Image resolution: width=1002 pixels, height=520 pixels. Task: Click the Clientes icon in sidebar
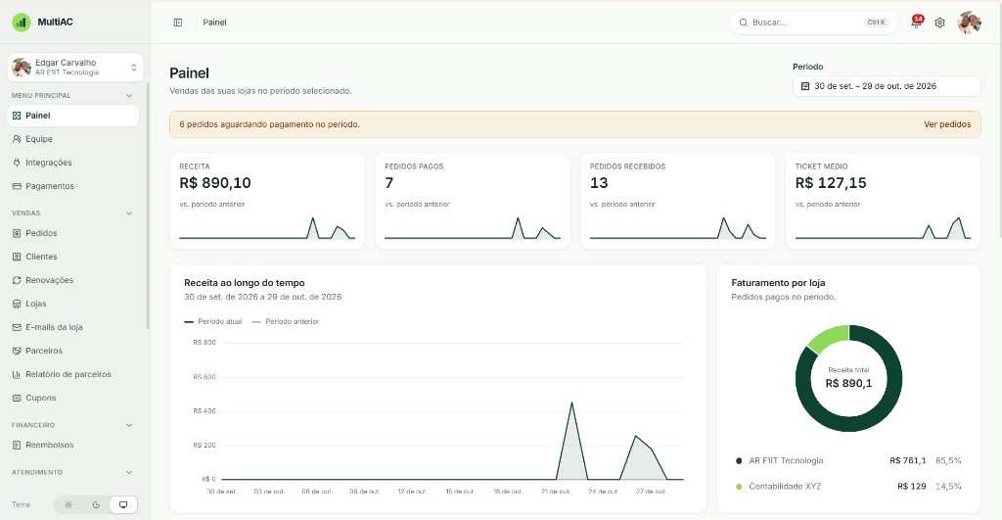(x=17, y=257)
